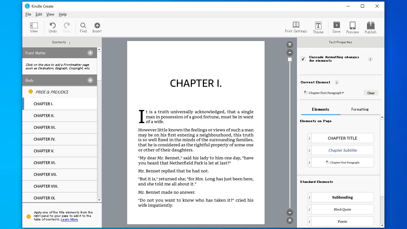This screenshot has width=407, height=229.
Task: Open the View menu
Action: click(x=50, y=14)
